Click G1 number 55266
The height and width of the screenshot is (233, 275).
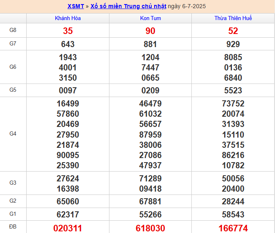click(x=150, y=215)
